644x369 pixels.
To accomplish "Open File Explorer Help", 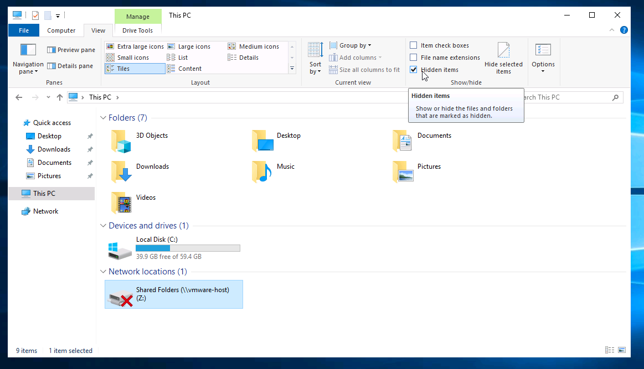I will (x=624, y=30).
